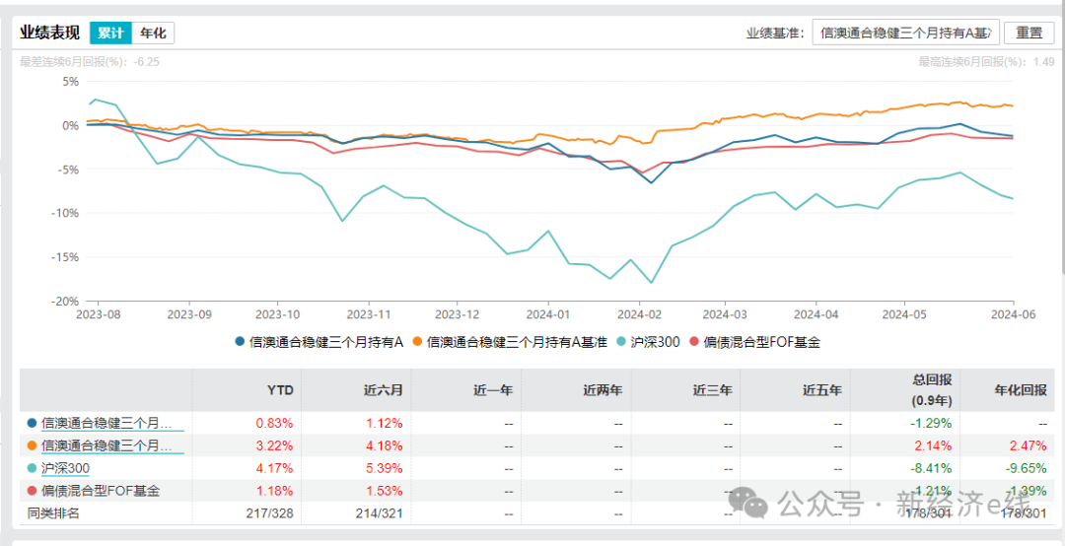Open the 业绩基准 benchmark combo box
The width and height of the screenshot is (1065, 546).
[905, 33]
